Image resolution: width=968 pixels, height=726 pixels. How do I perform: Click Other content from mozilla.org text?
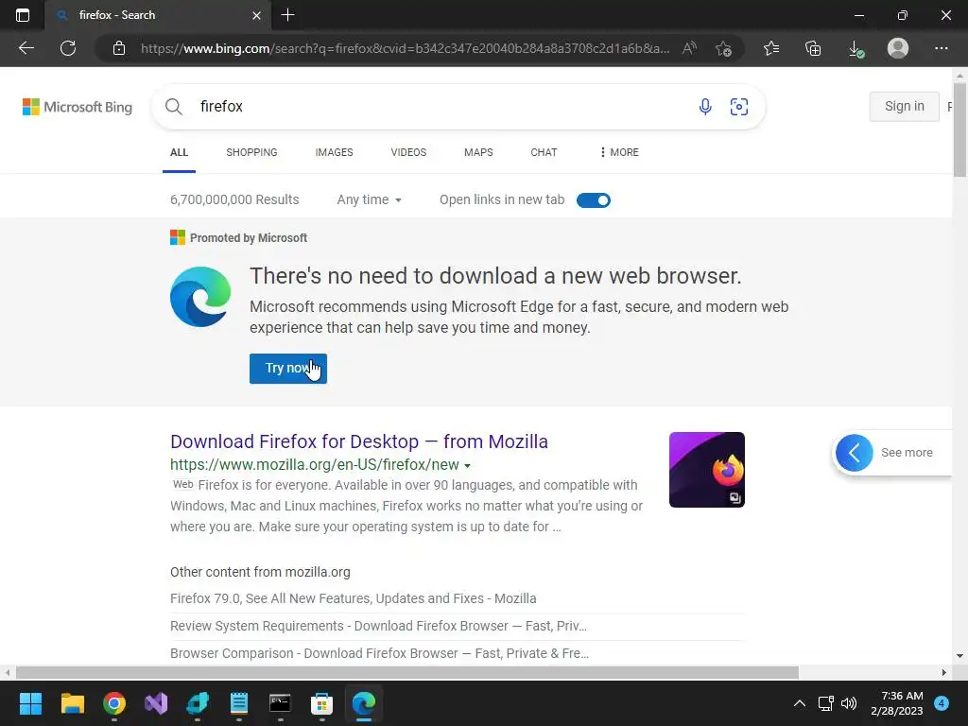pos(260,572)
